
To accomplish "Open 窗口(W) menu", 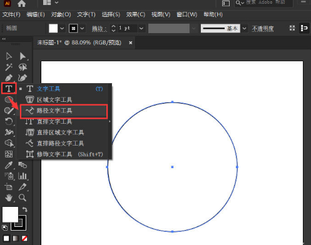I will tap(186, 14).
